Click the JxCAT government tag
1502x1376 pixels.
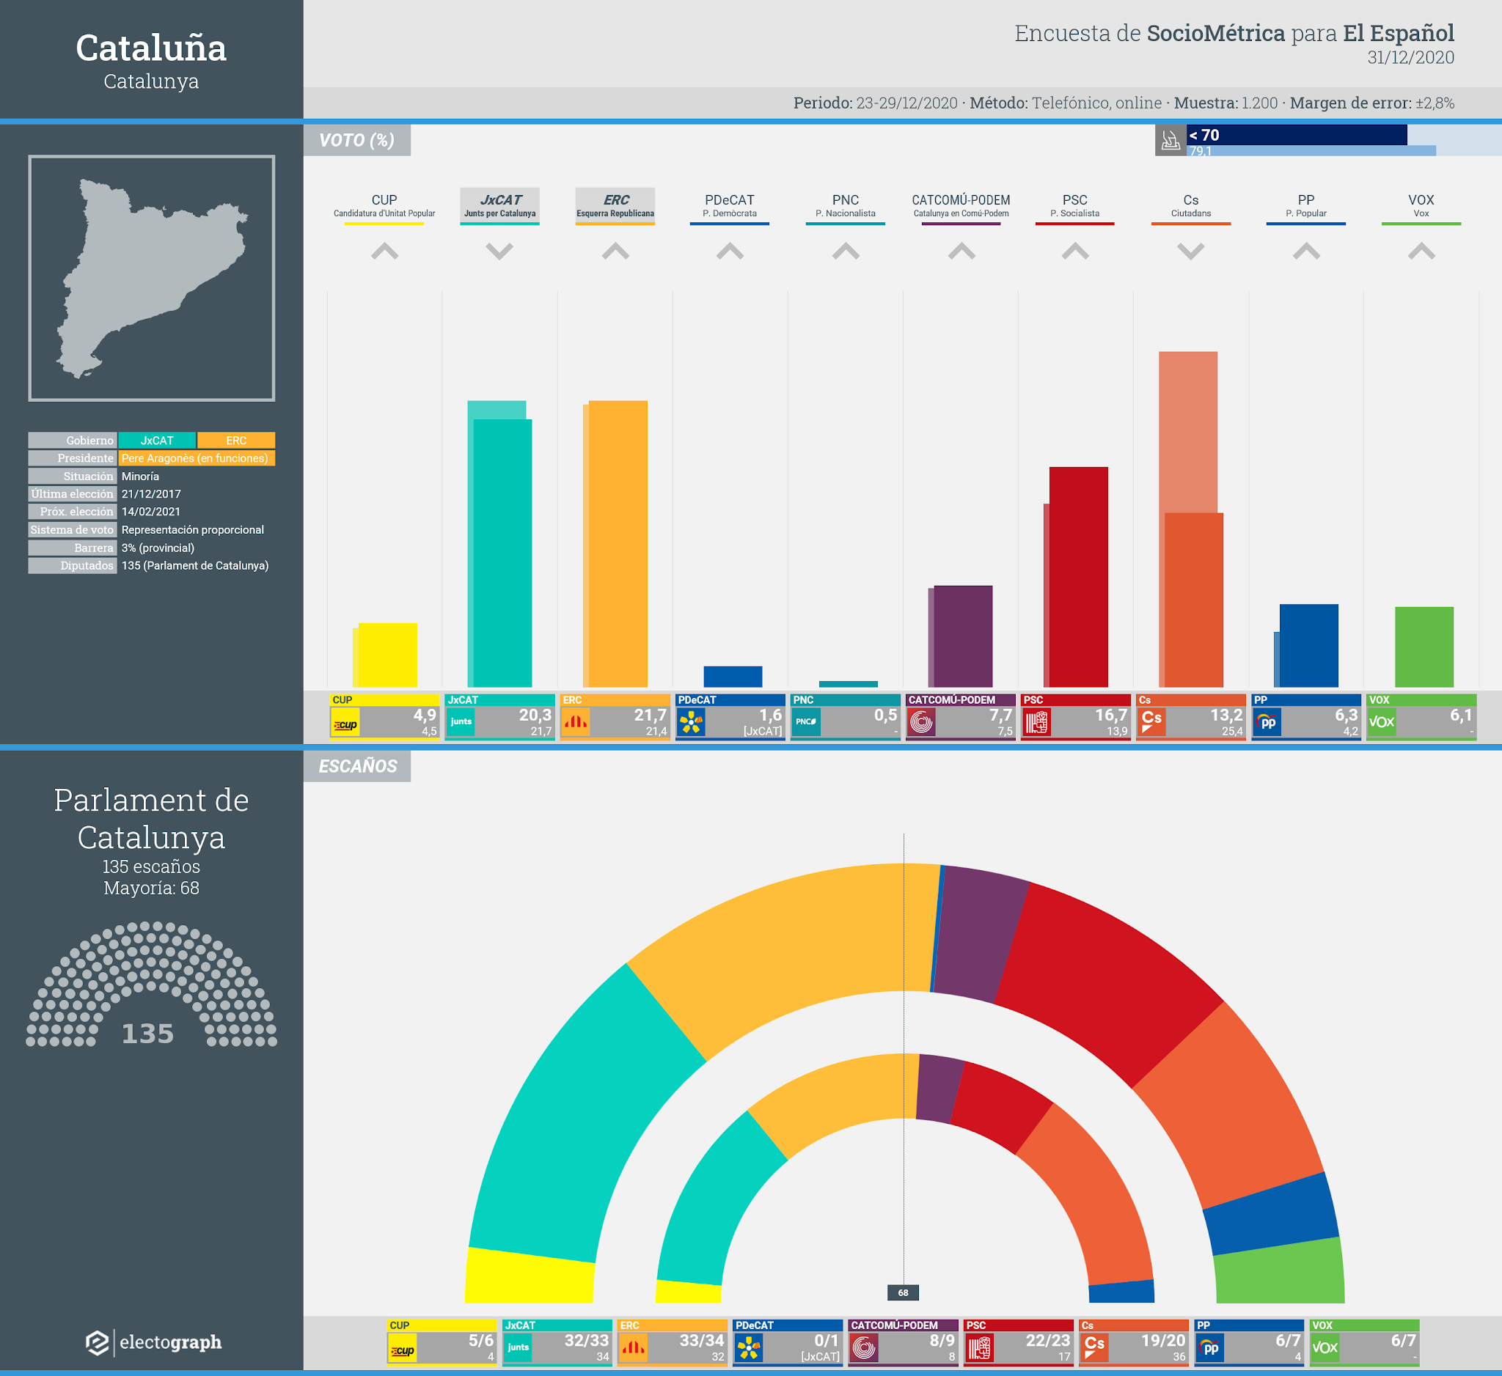pyautogui.click(x=156, y=440)
